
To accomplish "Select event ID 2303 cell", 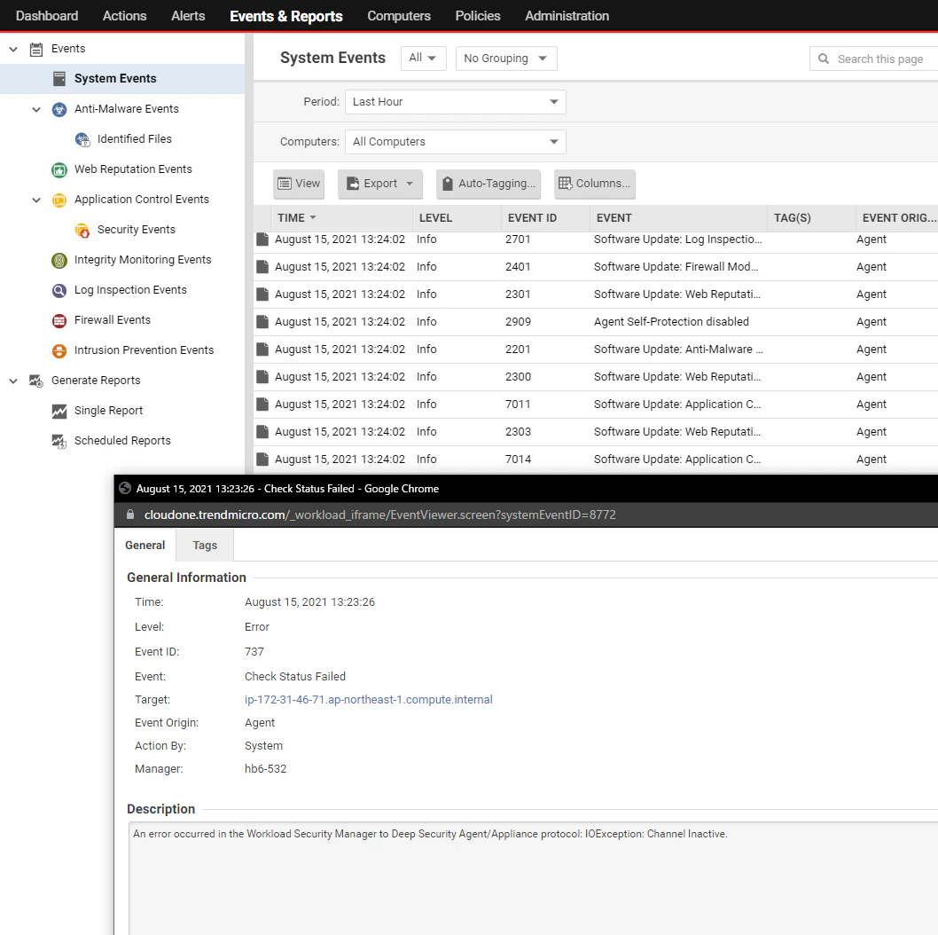I will click(518, 432).
